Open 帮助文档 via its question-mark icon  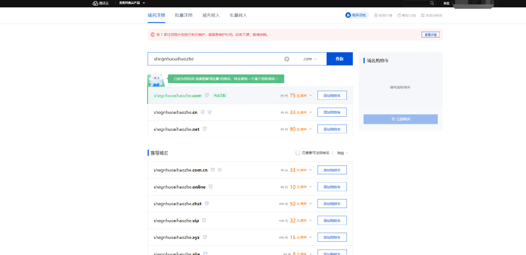[399, 16]
